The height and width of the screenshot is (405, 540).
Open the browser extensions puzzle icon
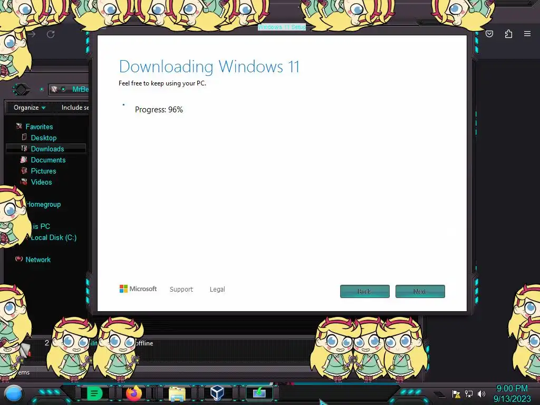[x=508, y=34]
